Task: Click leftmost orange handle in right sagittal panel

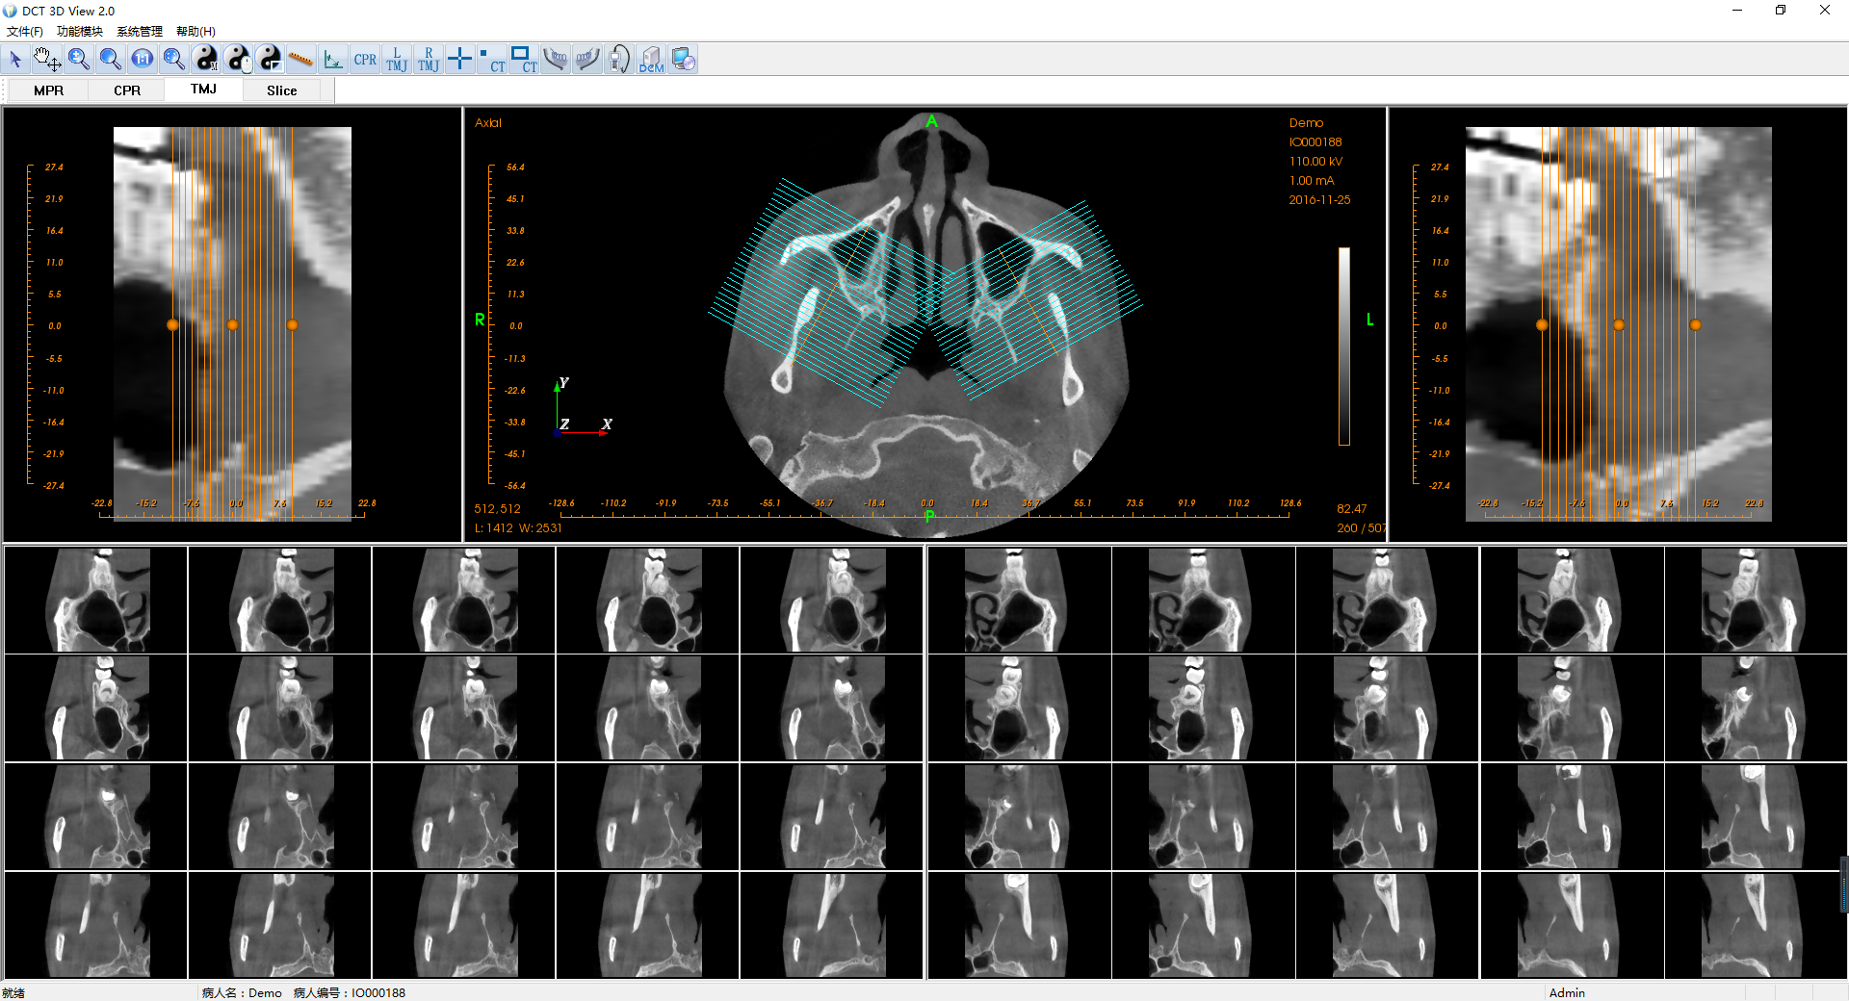Action: [1542, 325]
